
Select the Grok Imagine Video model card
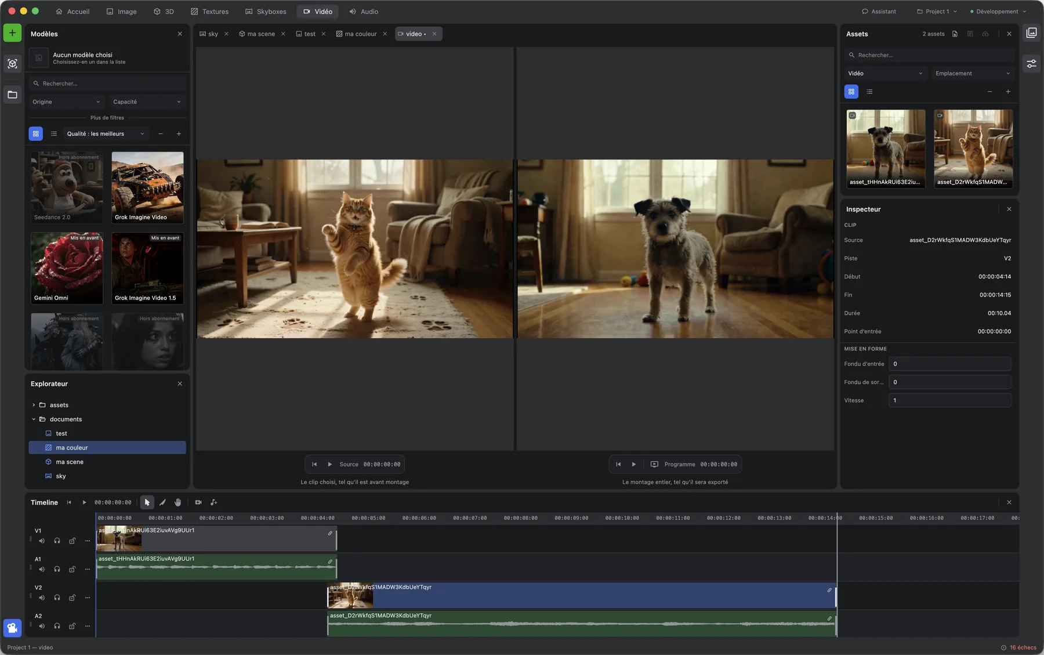click(147, 187)
